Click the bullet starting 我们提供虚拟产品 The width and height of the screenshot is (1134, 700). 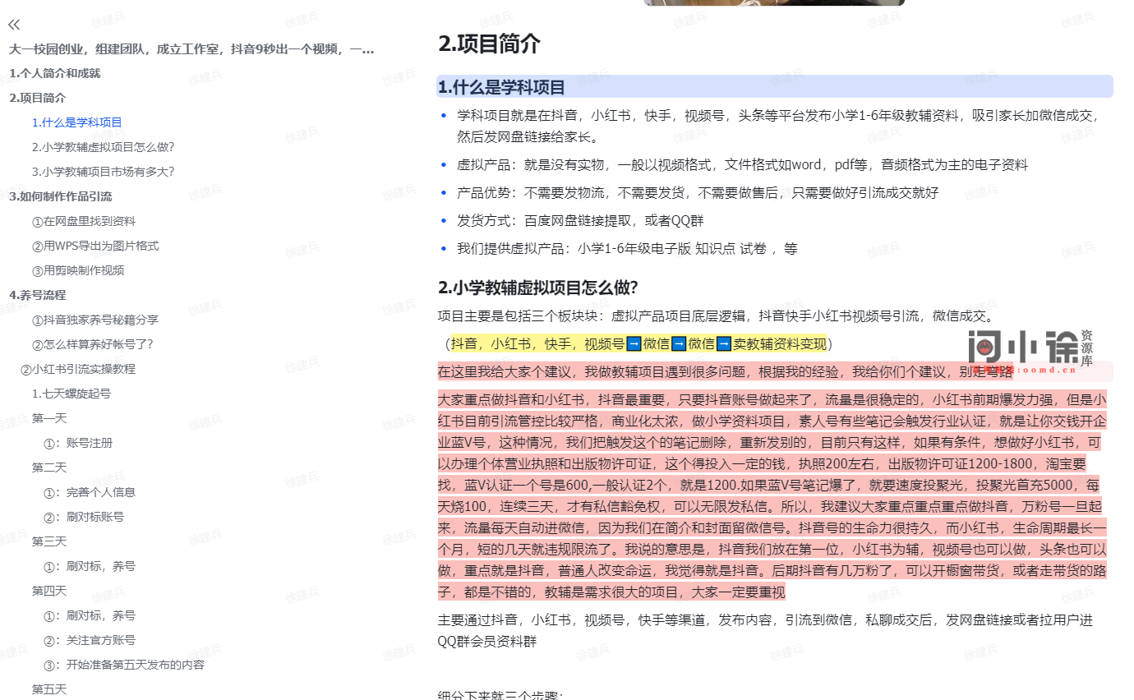click(x=627, y=248)
